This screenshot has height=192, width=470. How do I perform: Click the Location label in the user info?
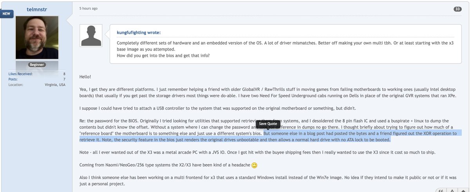pos(16,85)
